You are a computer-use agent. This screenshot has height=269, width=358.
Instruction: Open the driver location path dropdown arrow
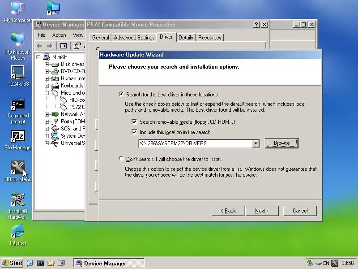pyautogui.click(x=256, y=143)
